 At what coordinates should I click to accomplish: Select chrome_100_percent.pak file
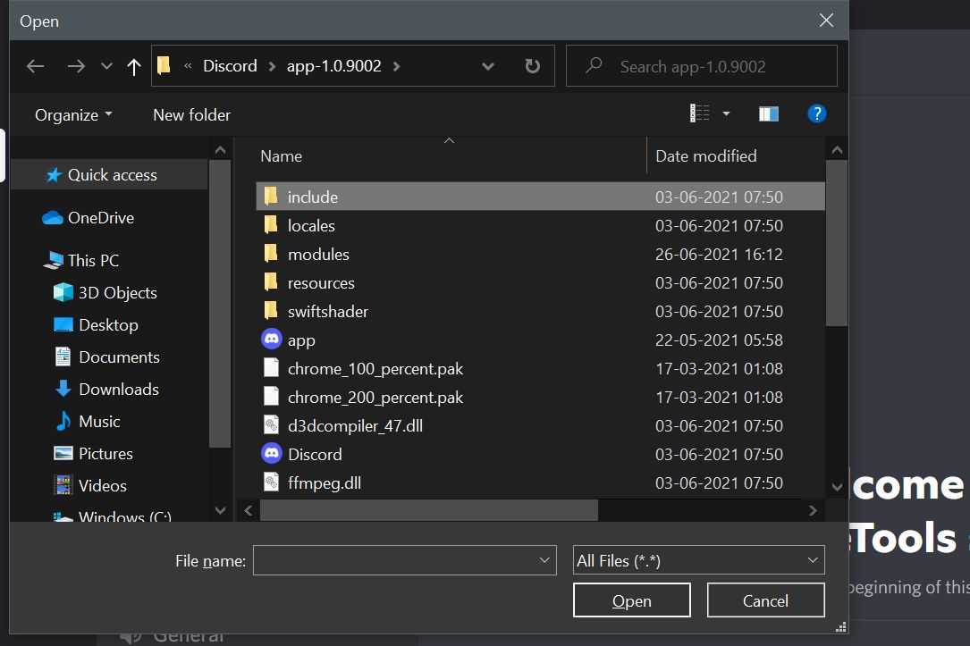pyautogui.click(x=540, y=368)
